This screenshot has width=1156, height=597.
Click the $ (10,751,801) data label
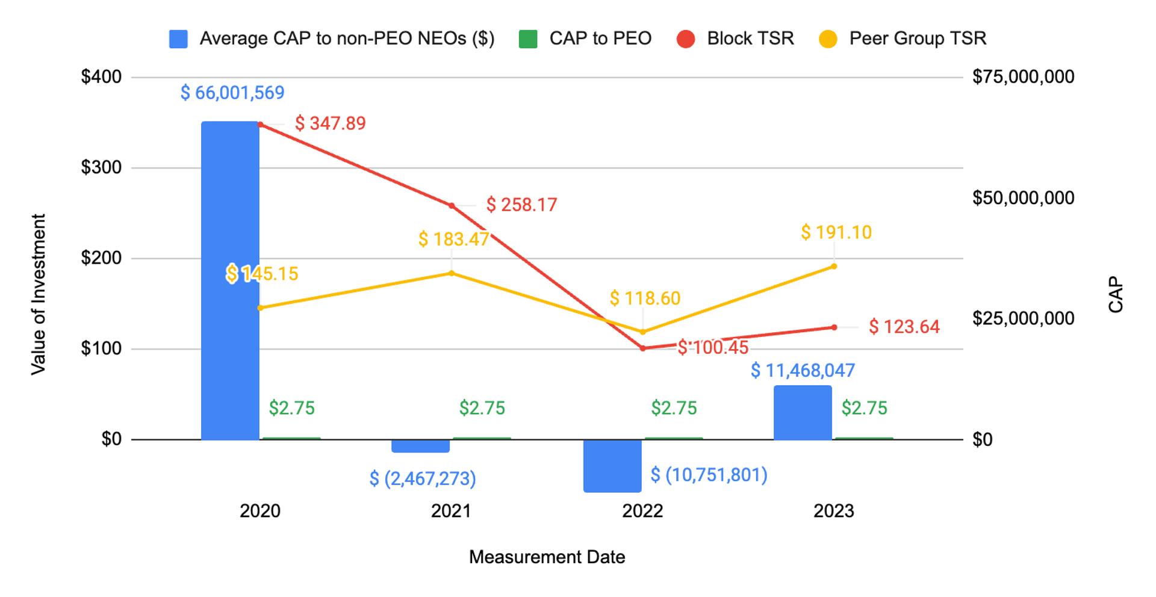(709, 475)
